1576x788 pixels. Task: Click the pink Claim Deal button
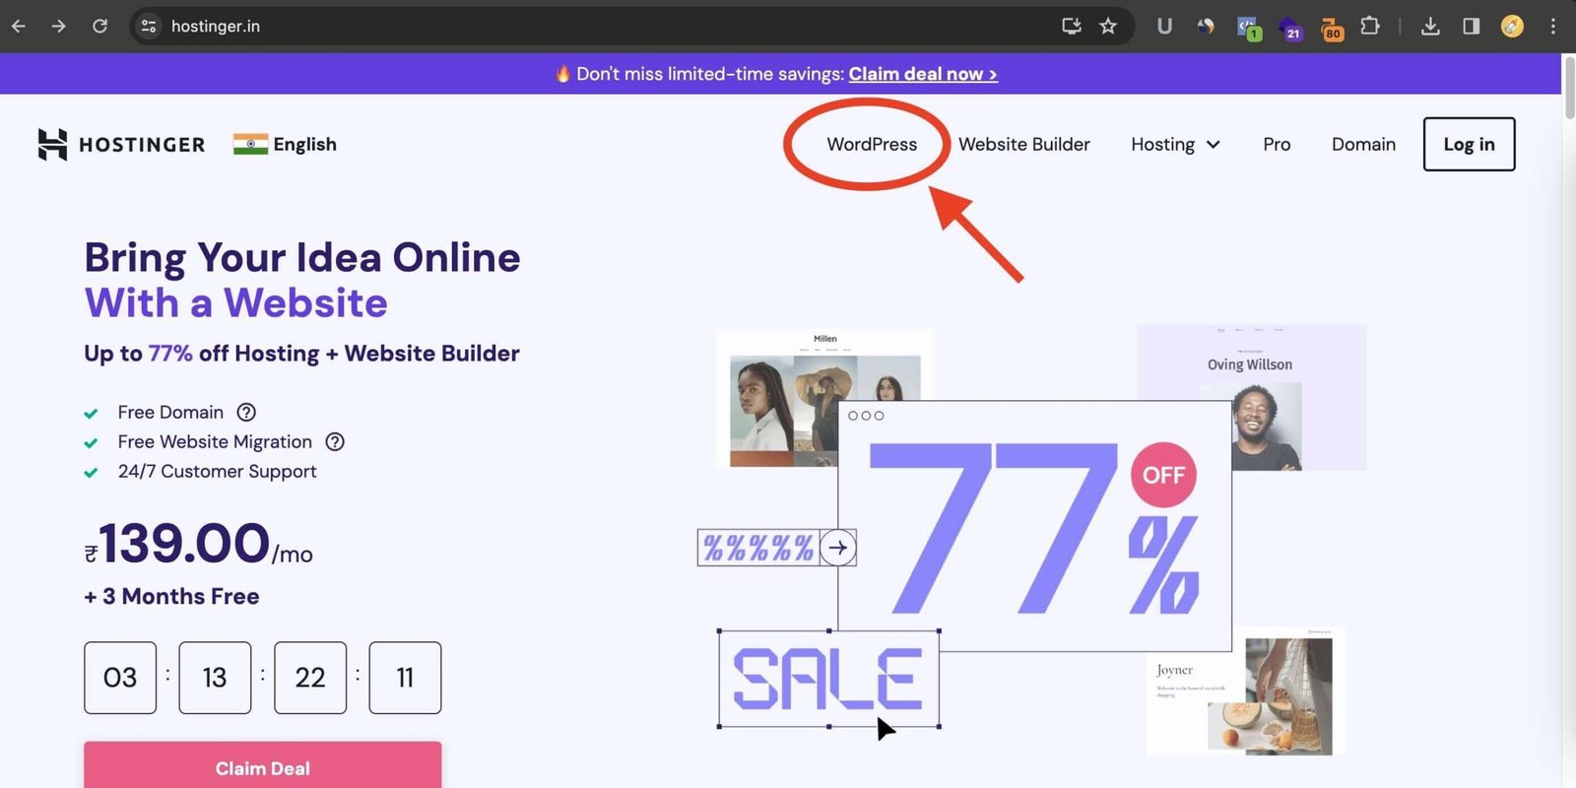pos(263,764)
